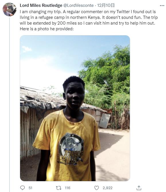Open the 12月10日 tweet timestamp
The width and height of the screenshot is (166, 192).
click(x=106, y=5)
